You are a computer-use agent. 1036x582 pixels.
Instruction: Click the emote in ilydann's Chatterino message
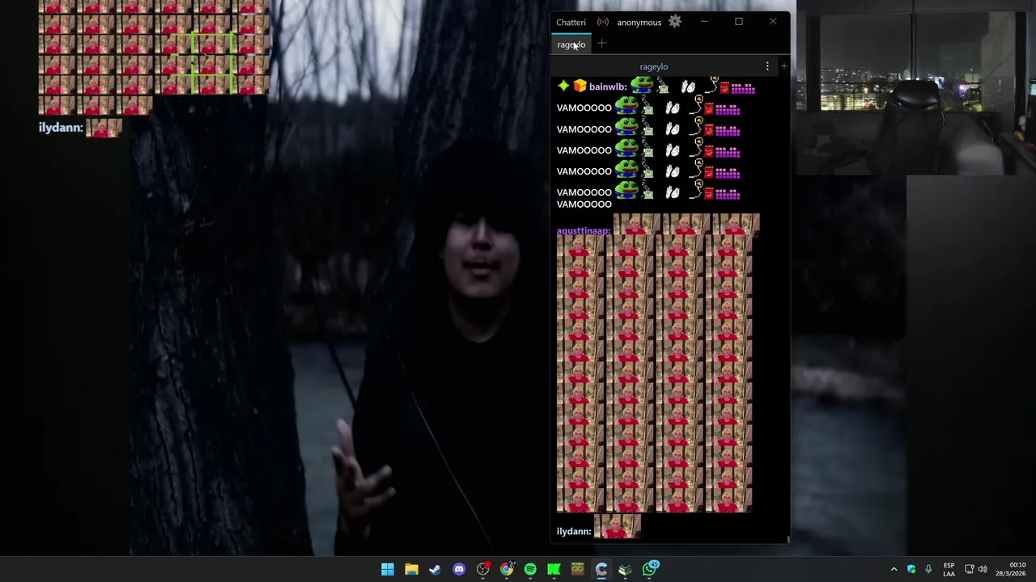pyautogui.click(x=618, y=526)
